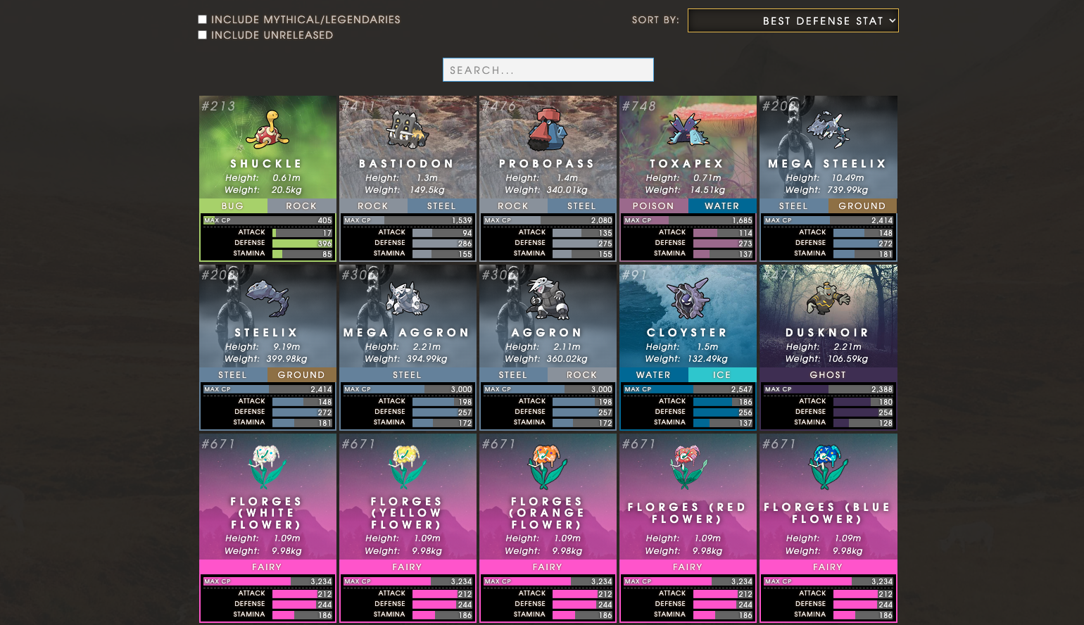Click inside the search field
The height and width of the screenshot is (625, 1084).
click(x=548, y=70)
